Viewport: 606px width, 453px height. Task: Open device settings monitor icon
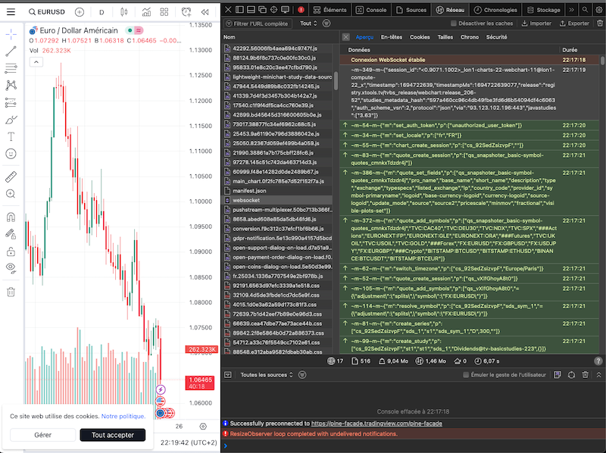click(x=286, y=10)
